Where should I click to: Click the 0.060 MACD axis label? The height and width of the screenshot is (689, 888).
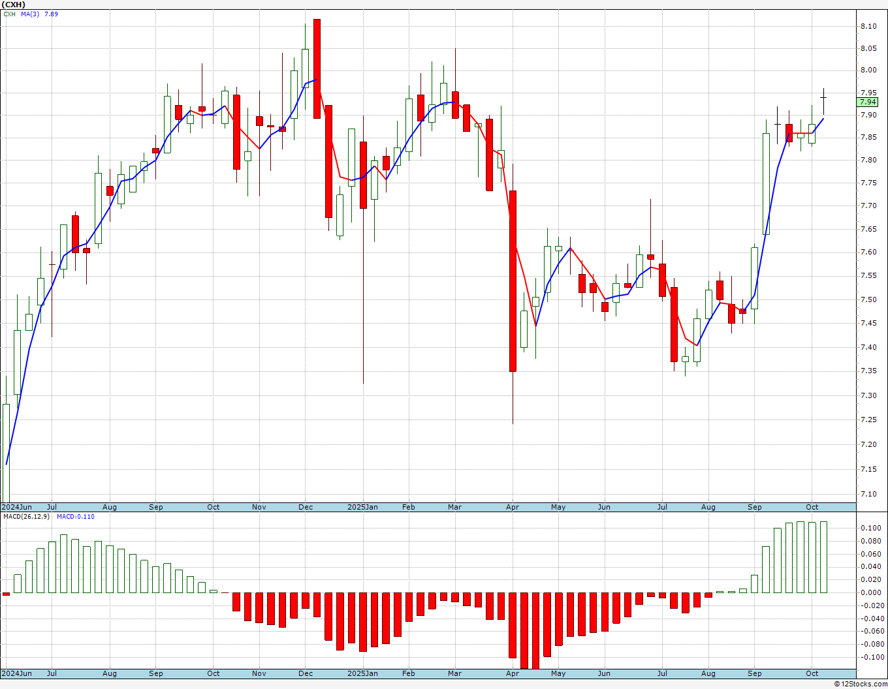coord(870,554)
